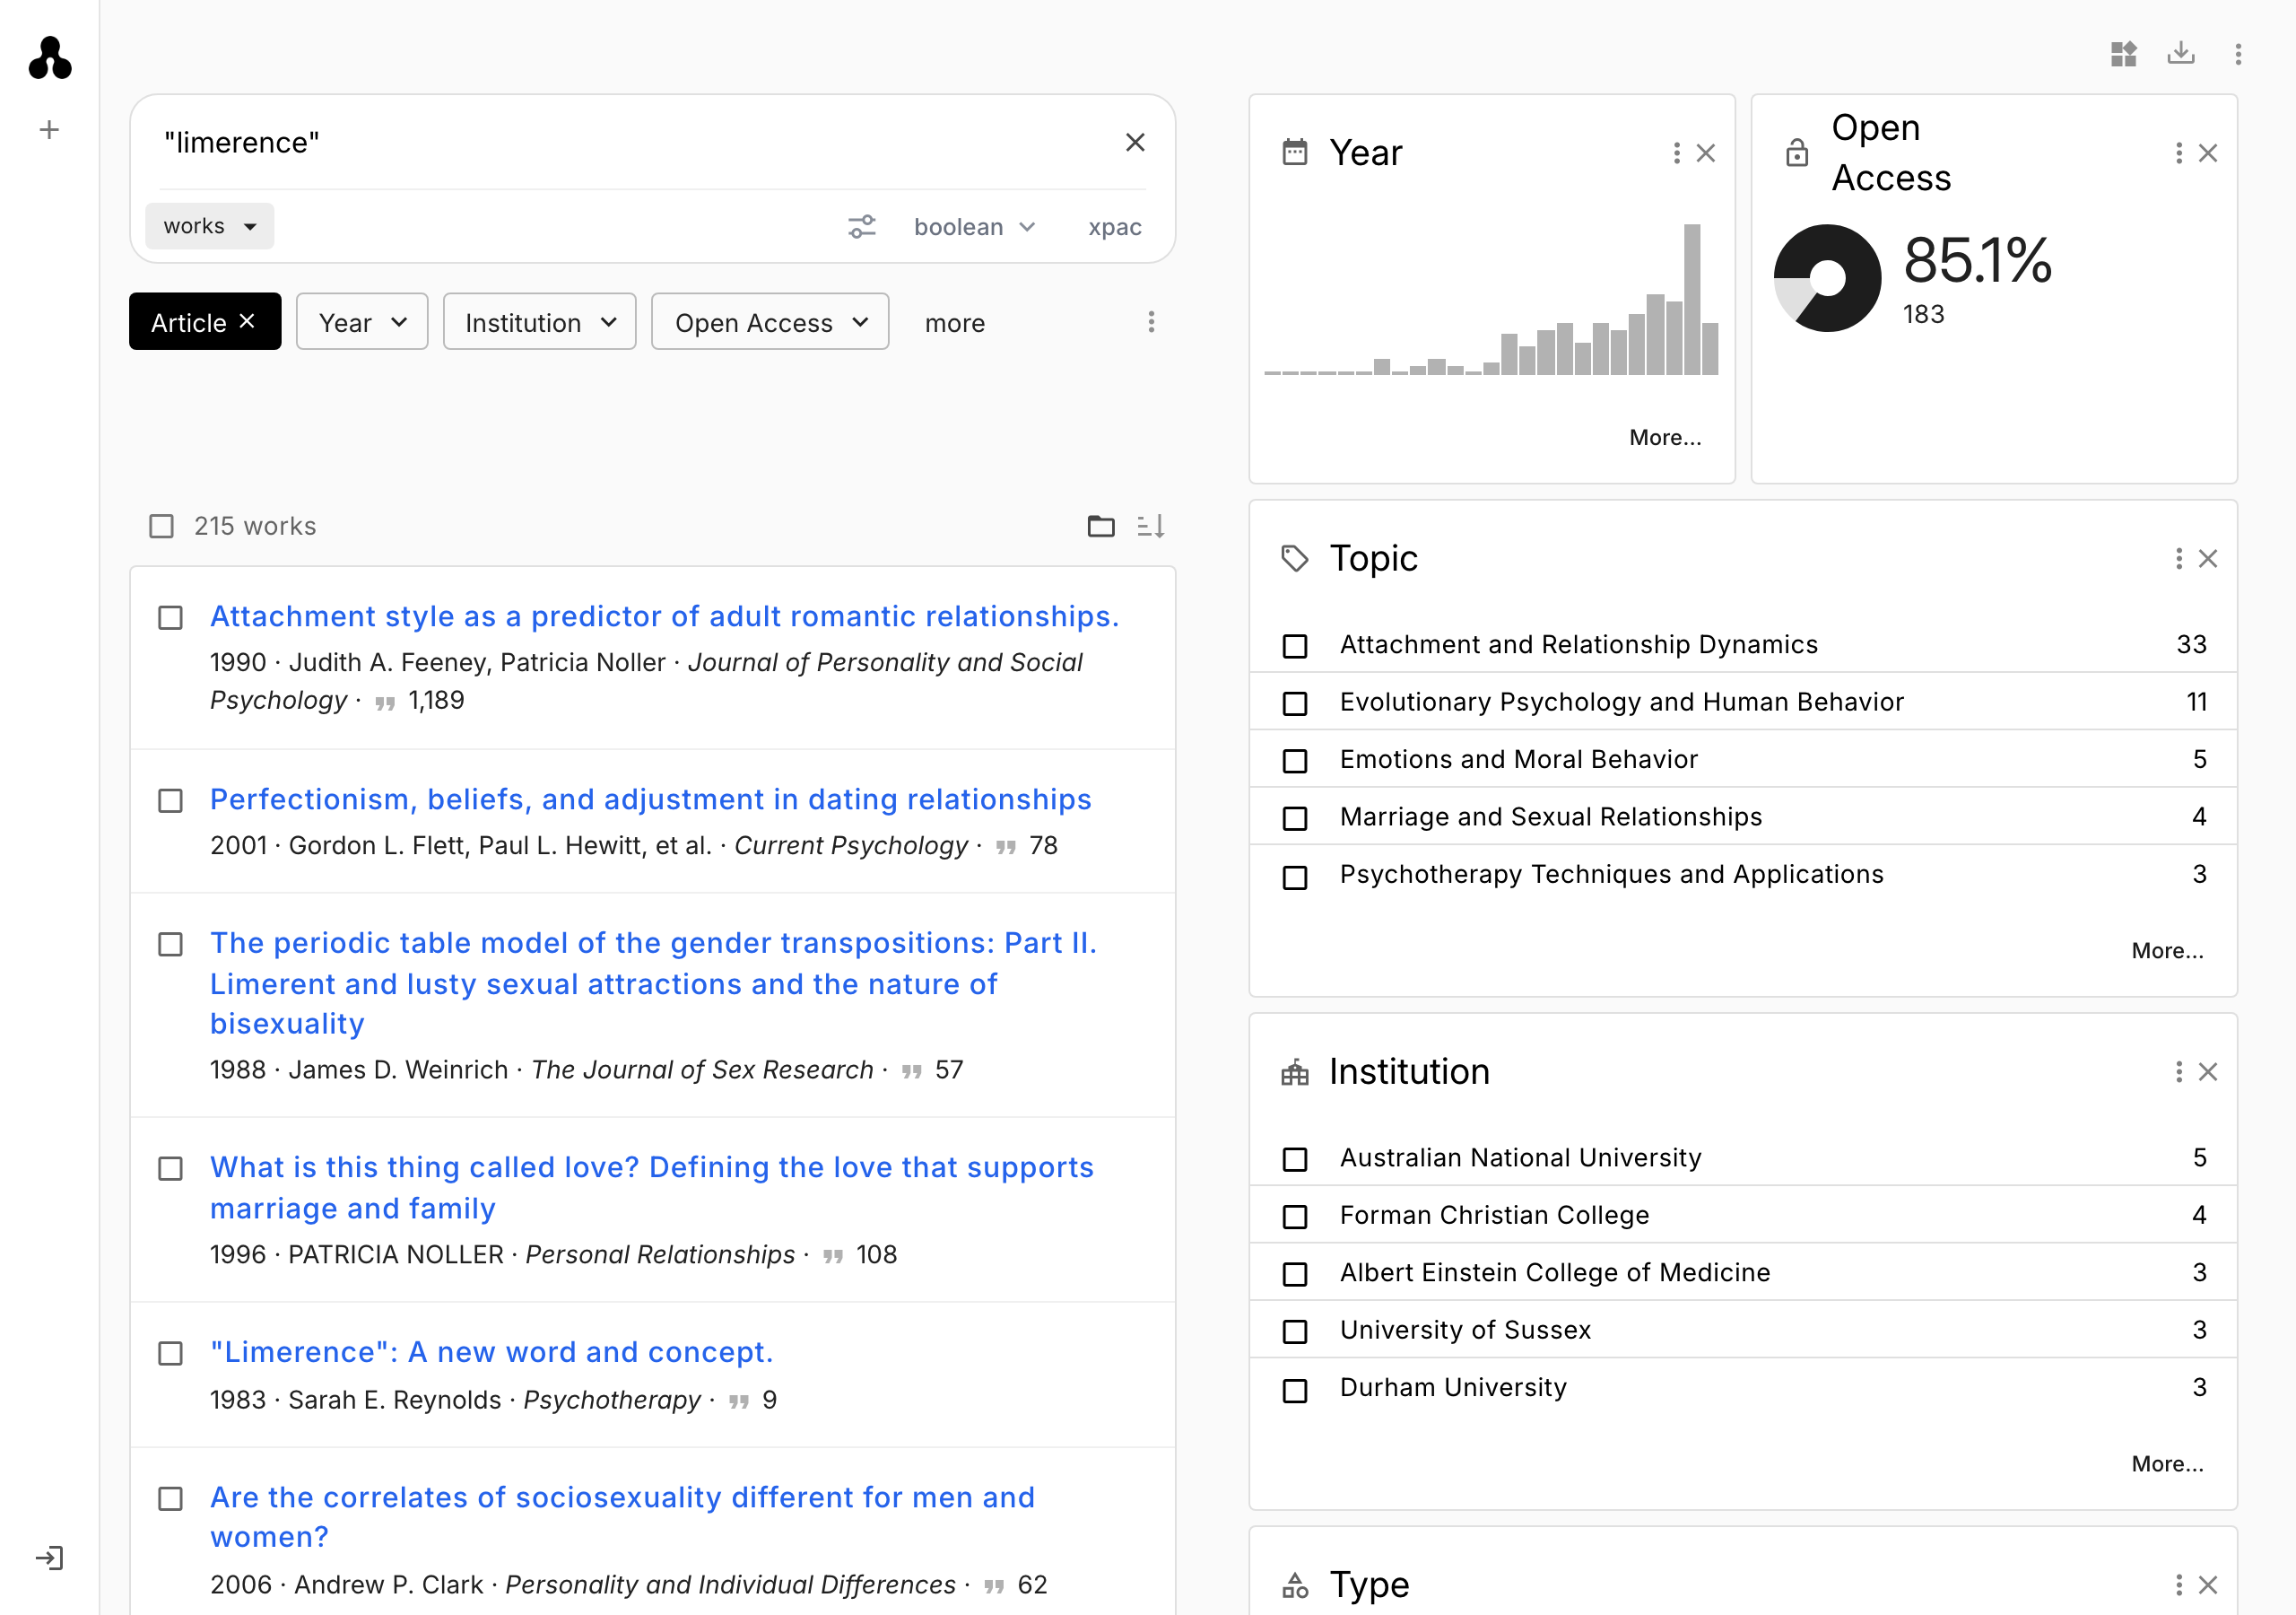Open What is this thing called love article
Screen dimensions: 2296x1615
652,1188
